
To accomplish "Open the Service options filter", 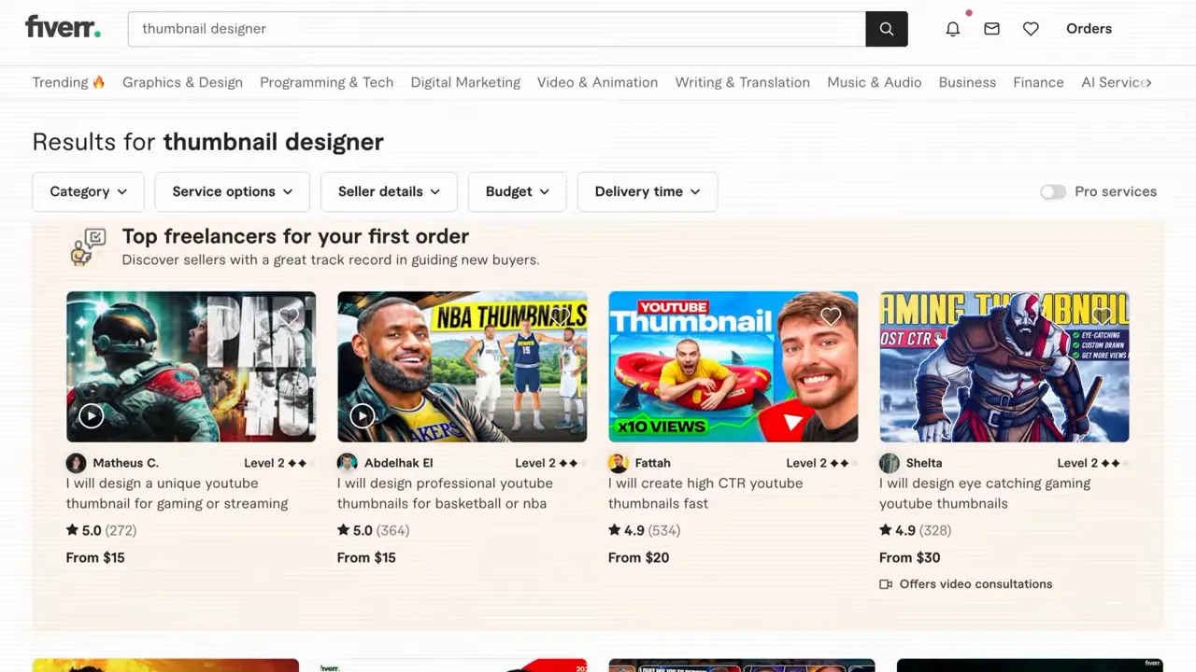I will point(232,191).
